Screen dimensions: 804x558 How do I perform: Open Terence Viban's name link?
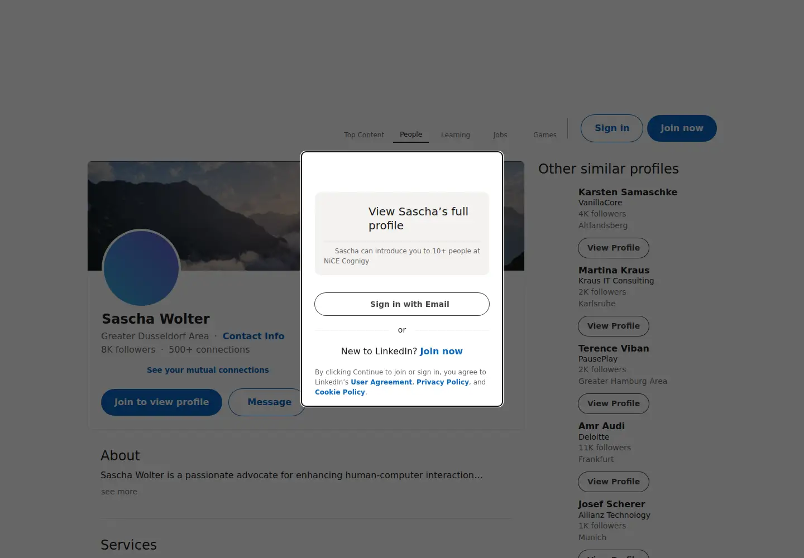(x=614, y=348)
